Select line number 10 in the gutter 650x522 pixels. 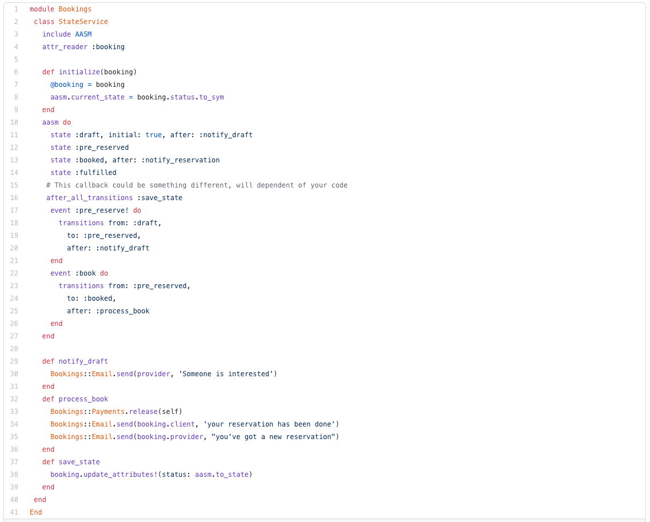(x=14, y=122)
